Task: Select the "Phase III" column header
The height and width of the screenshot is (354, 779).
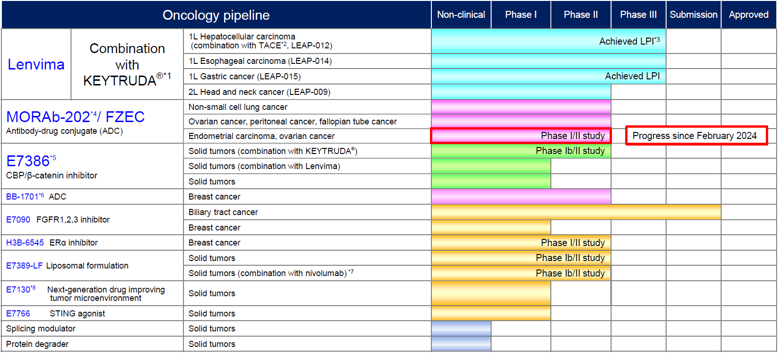Action: tap(638, 15)
